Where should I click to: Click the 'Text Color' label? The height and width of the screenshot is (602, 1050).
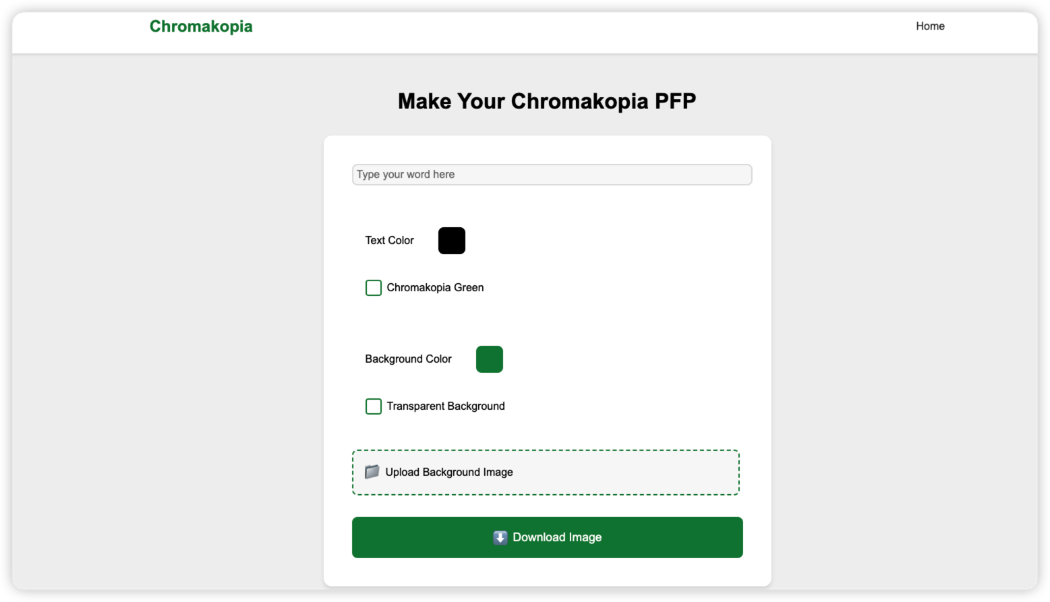click(390, 241)
